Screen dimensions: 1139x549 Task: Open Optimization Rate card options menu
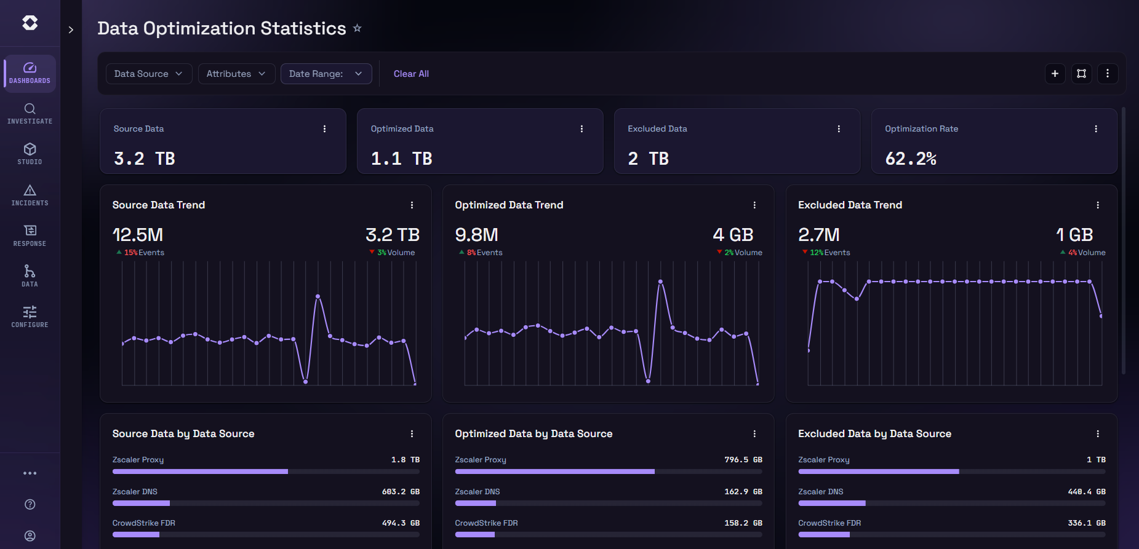(x=1096, y=129)
